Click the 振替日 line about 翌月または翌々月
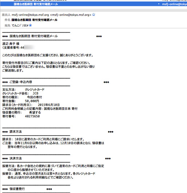The width and height of the screenshot is (187, 193). pyautogui.click(x=49, y=174)
